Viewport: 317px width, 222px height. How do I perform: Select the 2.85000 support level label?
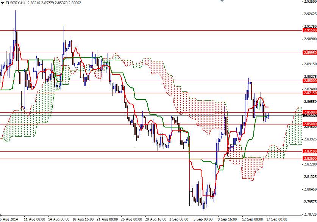click(309, 124)
